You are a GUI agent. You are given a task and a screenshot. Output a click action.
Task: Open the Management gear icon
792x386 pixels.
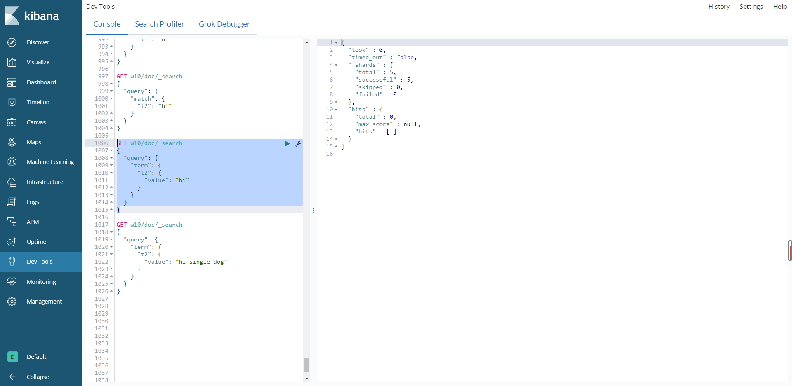click(x=12, y=302)
